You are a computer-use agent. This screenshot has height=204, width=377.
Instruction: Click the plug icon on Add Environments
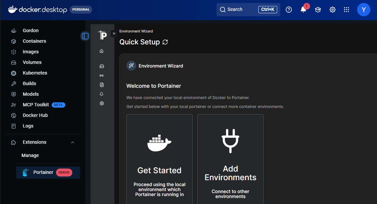230,141
